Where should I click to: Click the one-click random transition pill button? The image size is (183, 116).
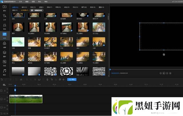pyautogui.click(x=37, y=10)
